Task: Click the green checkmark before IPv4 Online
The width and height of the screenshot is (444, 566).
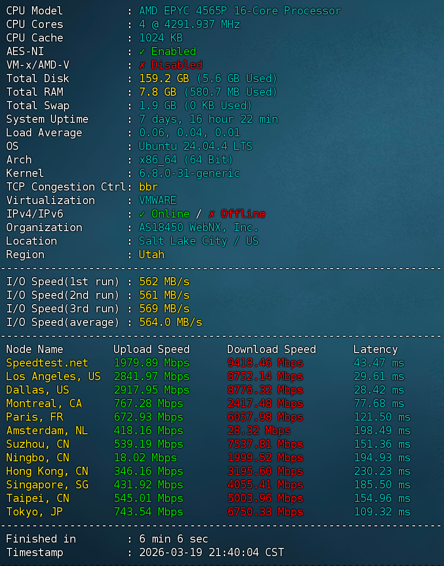Action: pyautogui.click(x=142, y=214)
